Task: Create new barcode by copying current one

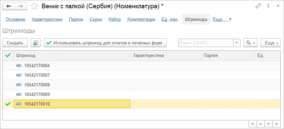Action: [36, 43]
